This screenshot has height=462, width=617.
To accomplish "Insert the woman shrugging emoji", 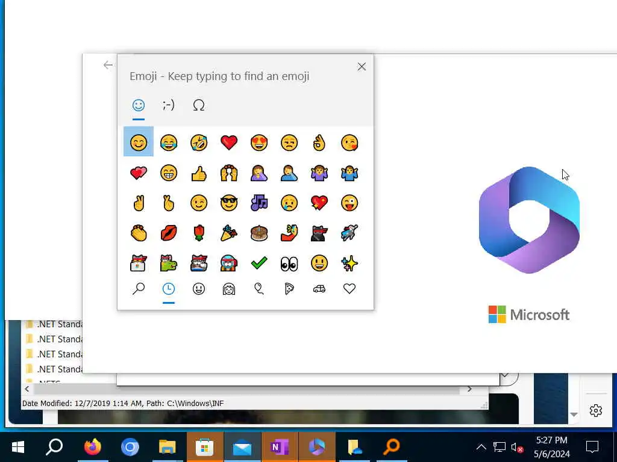I will coord(319,173).
